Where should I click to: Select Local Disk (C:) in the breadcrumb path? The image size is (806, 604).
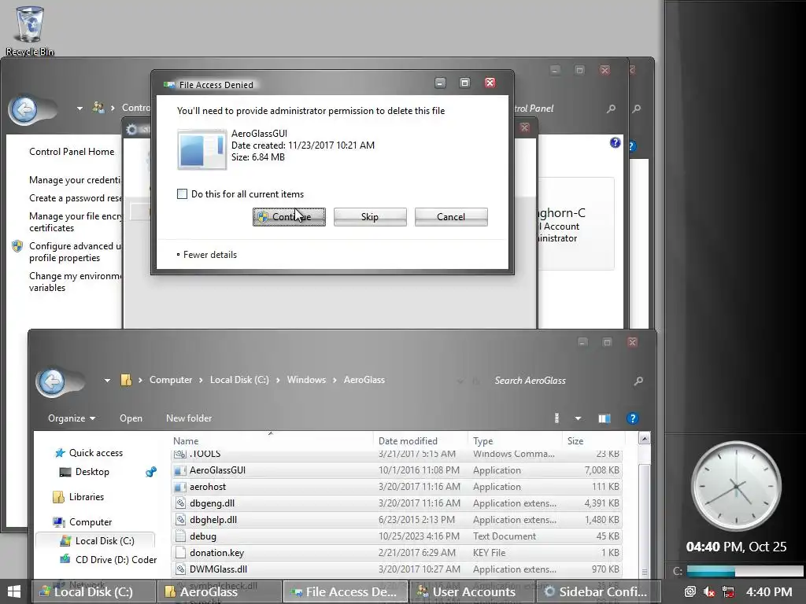pos(239,380)
